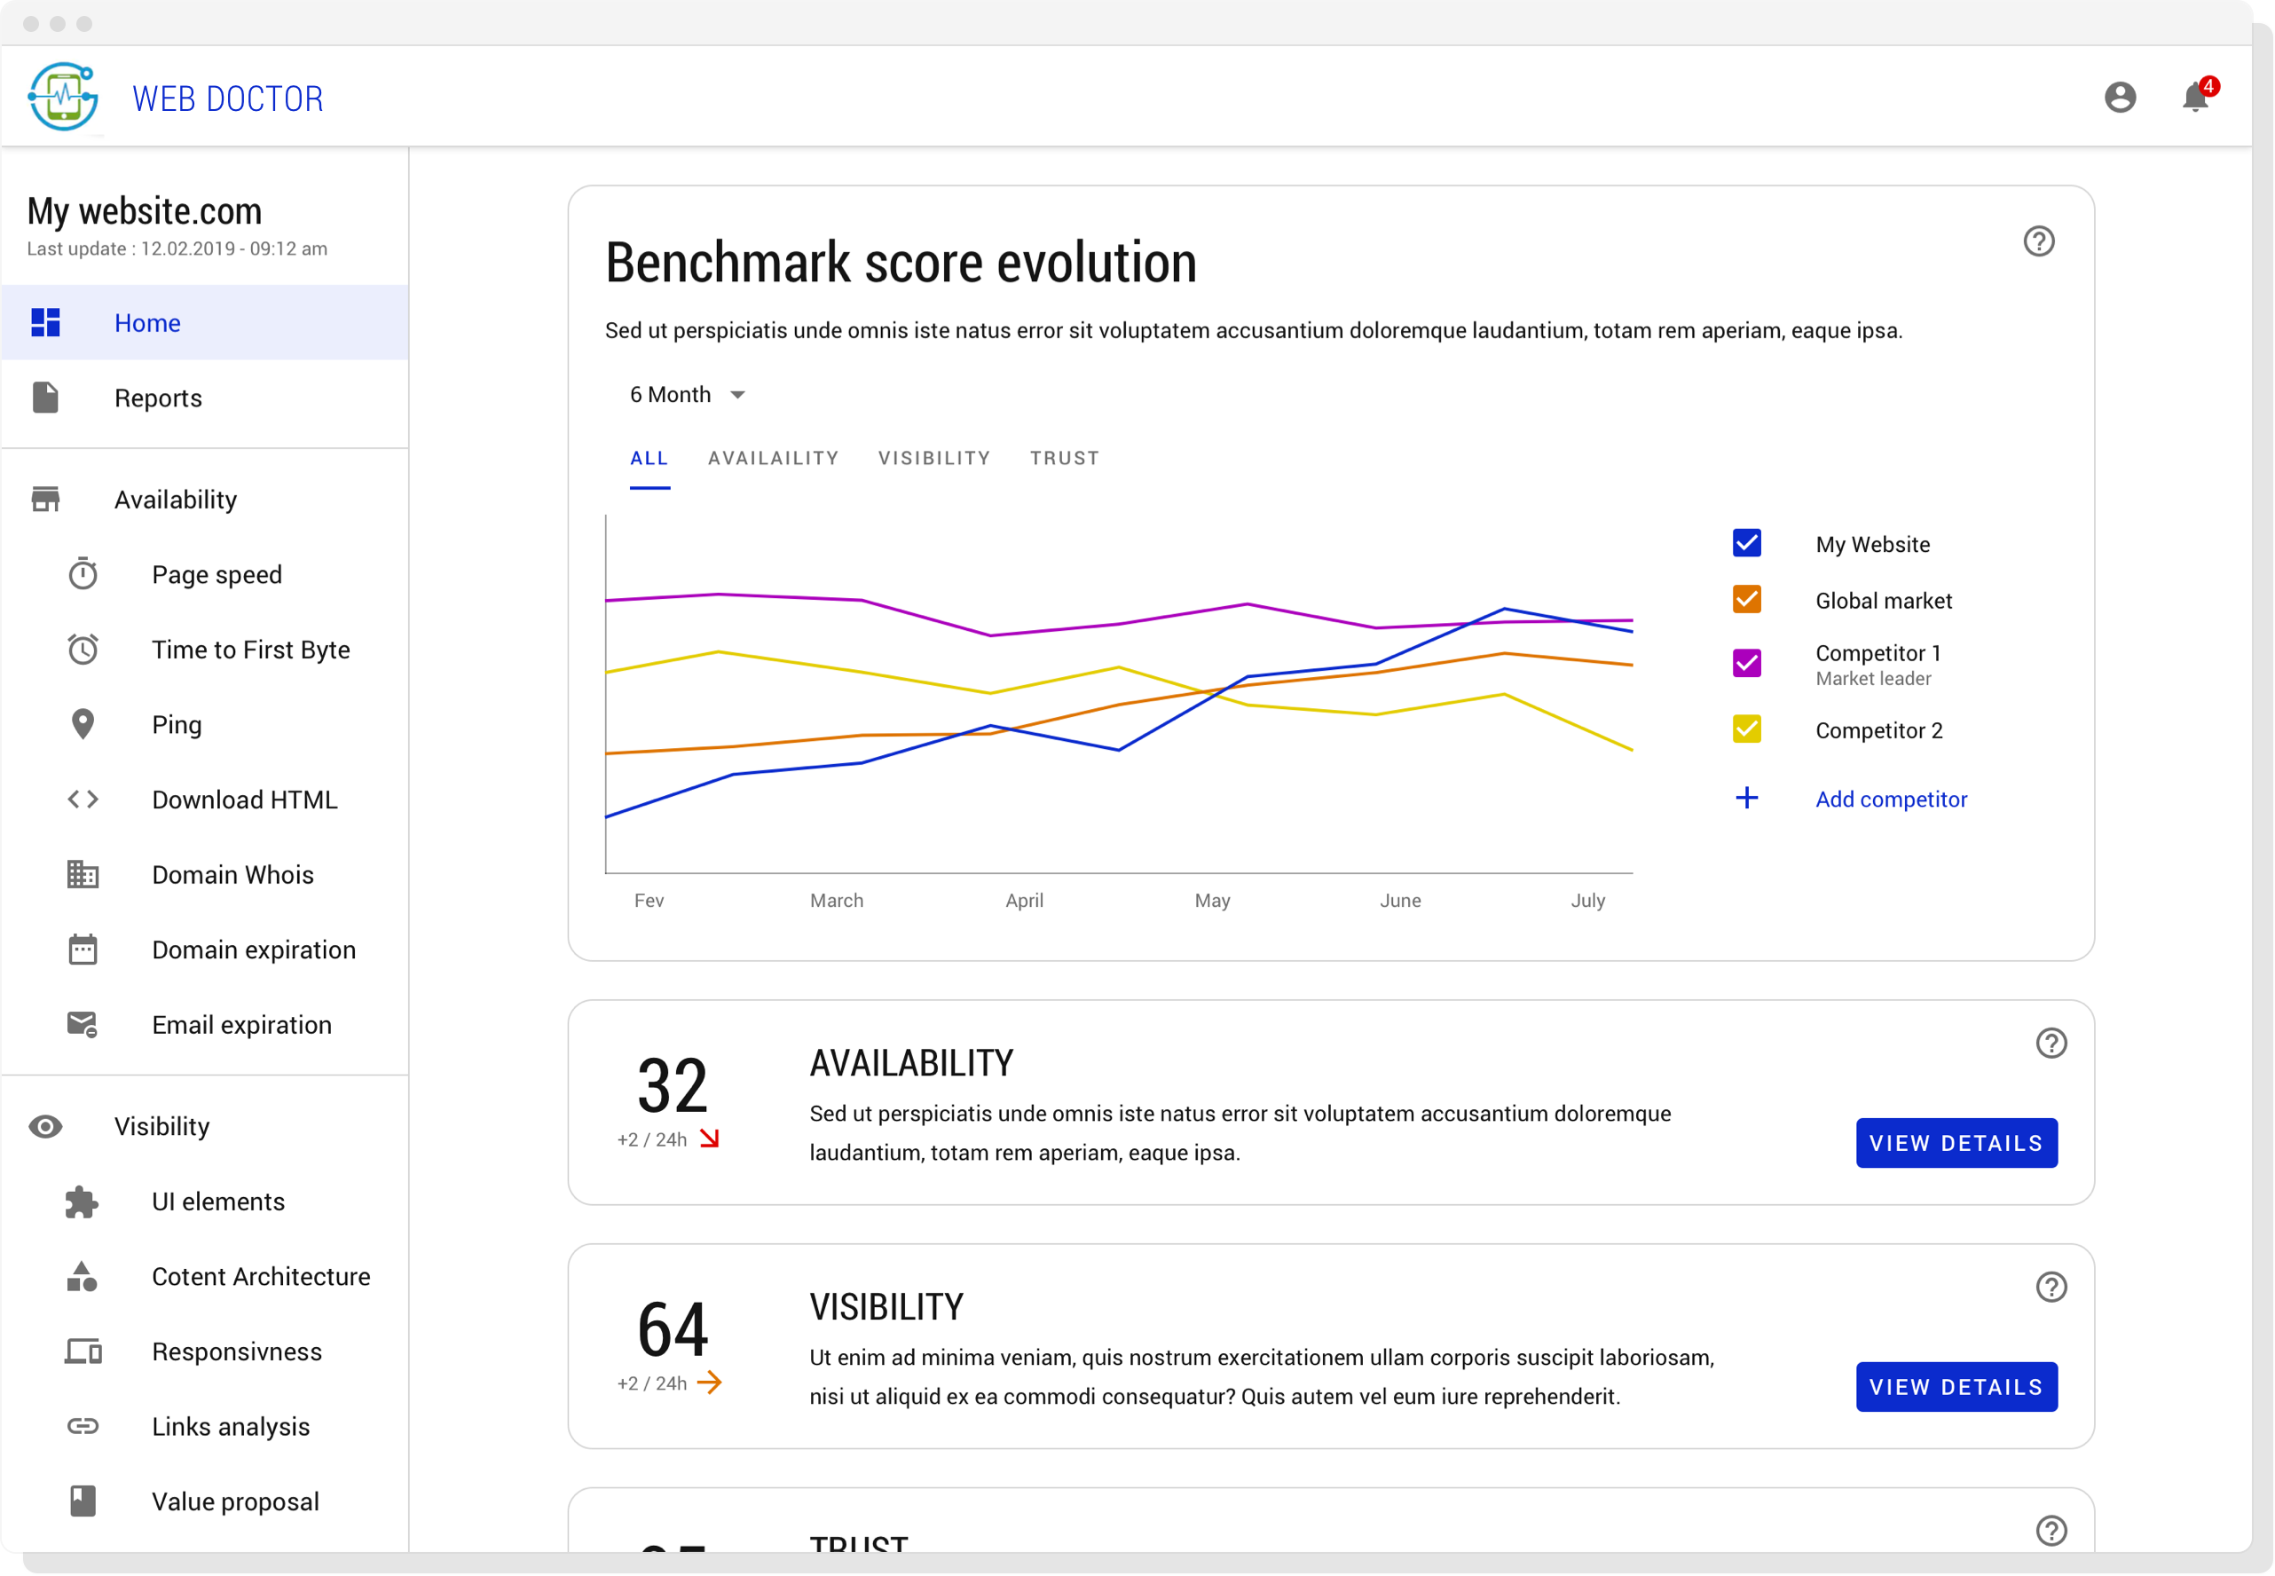The width and height of the screenshot is (2275, 1576).
Task: Open Domain Whois sidebar item
Action: pos(204,874)
